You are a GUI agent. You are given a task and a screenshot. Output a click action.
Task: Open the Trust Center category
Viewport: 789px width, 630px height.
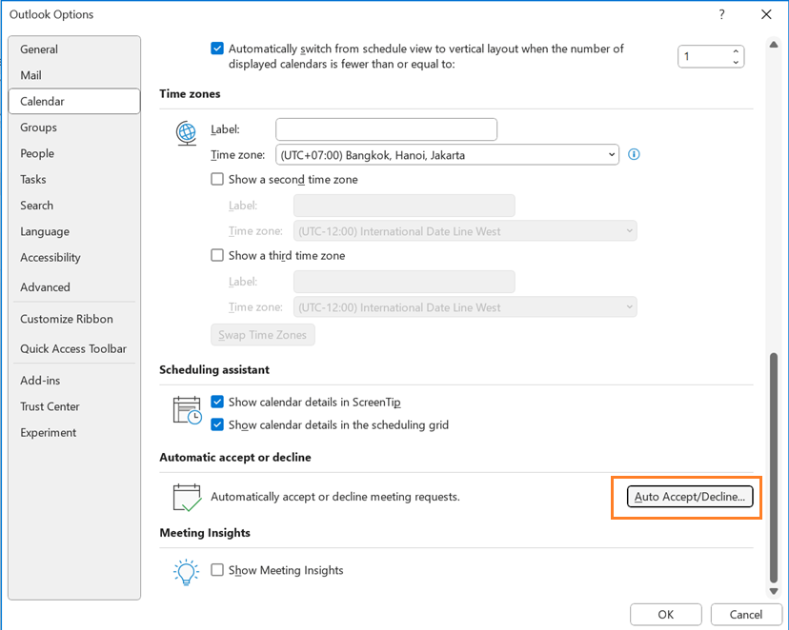point(74,406)
